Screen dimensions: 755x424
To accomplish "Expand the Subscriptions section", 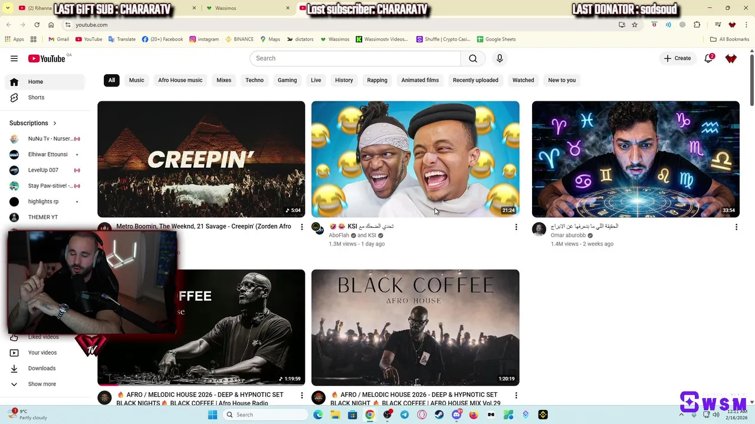I will (33, 123).
